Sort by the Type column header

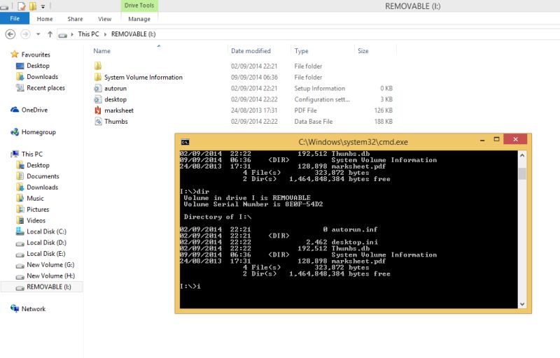tap(301, 51)
